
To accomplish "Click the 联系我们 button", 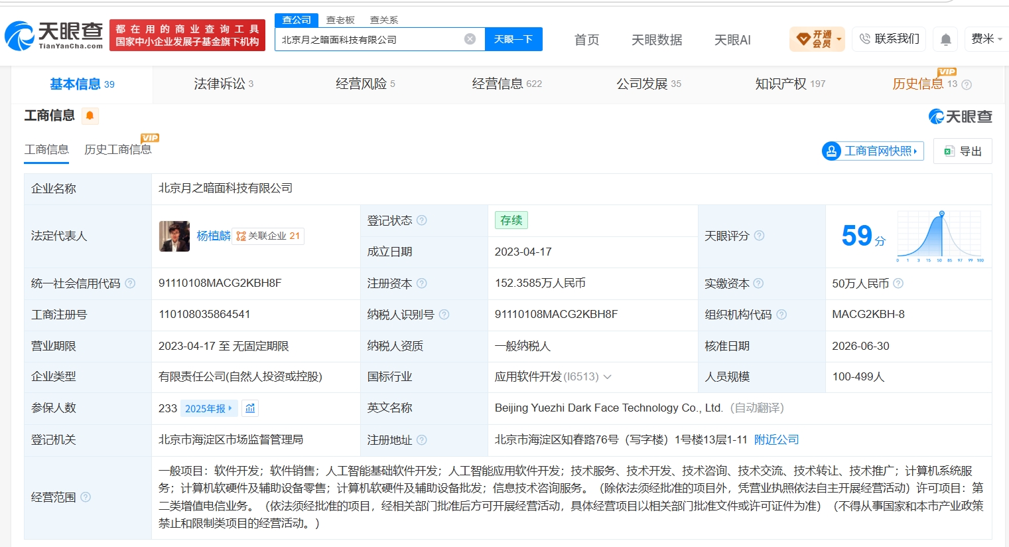I will pos(889,39).
